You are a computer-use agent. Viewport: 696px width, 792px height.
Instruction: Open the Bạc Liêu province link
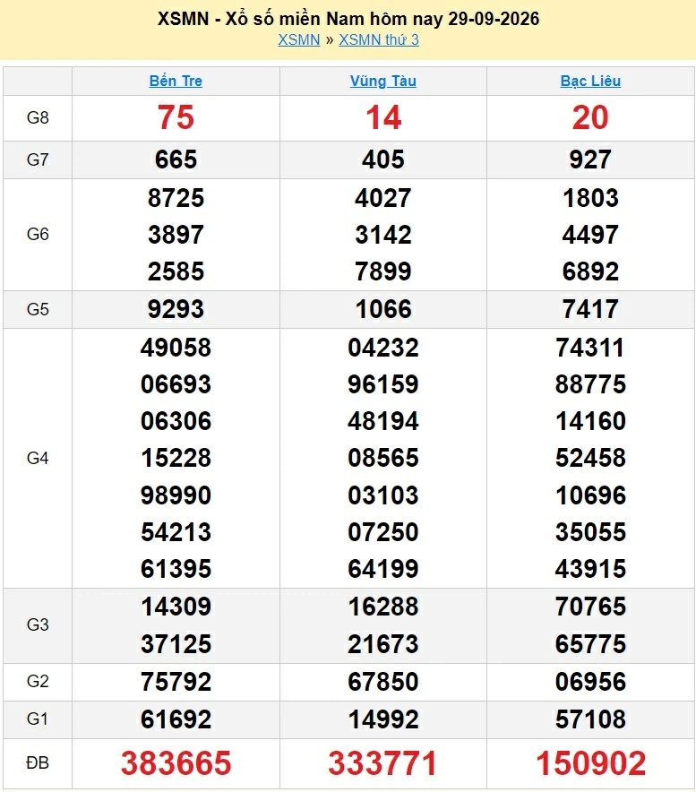pyautogui.click(x=590, y=81)
